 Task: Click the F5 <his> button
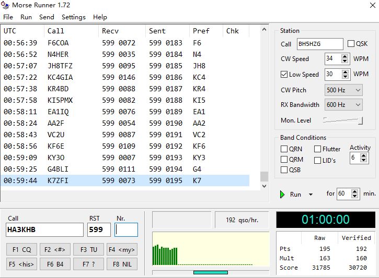tap(22, 264)
